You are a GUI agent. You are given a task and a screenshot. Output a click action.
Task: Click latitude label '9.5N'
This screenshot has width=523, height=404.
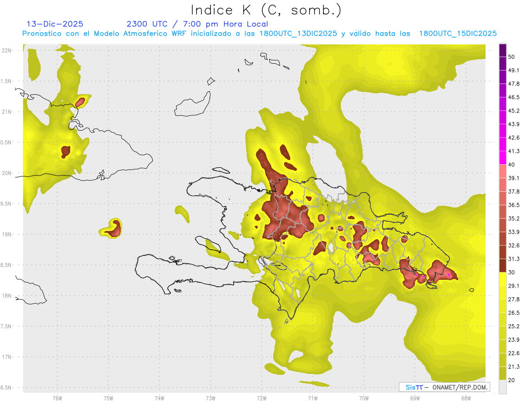(x=7, y=204)
